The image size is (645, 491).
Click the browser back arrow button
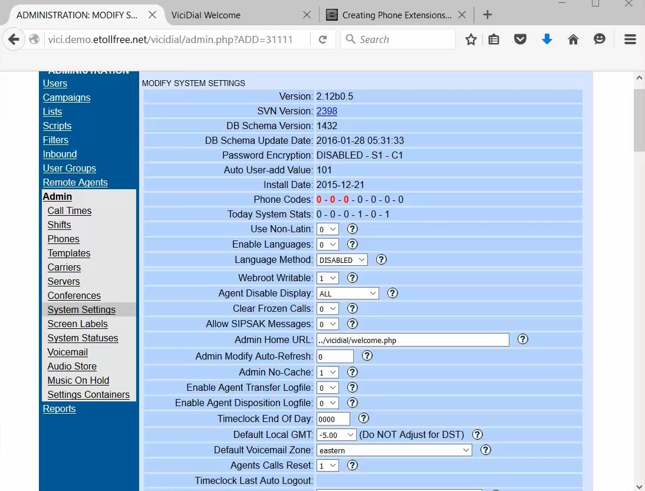[14, 39]
